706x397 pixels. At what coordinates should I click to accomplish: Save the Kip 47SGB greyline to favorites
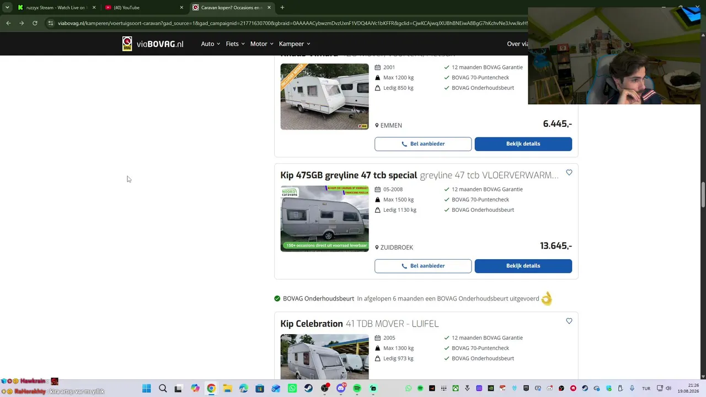click(569, 173)
